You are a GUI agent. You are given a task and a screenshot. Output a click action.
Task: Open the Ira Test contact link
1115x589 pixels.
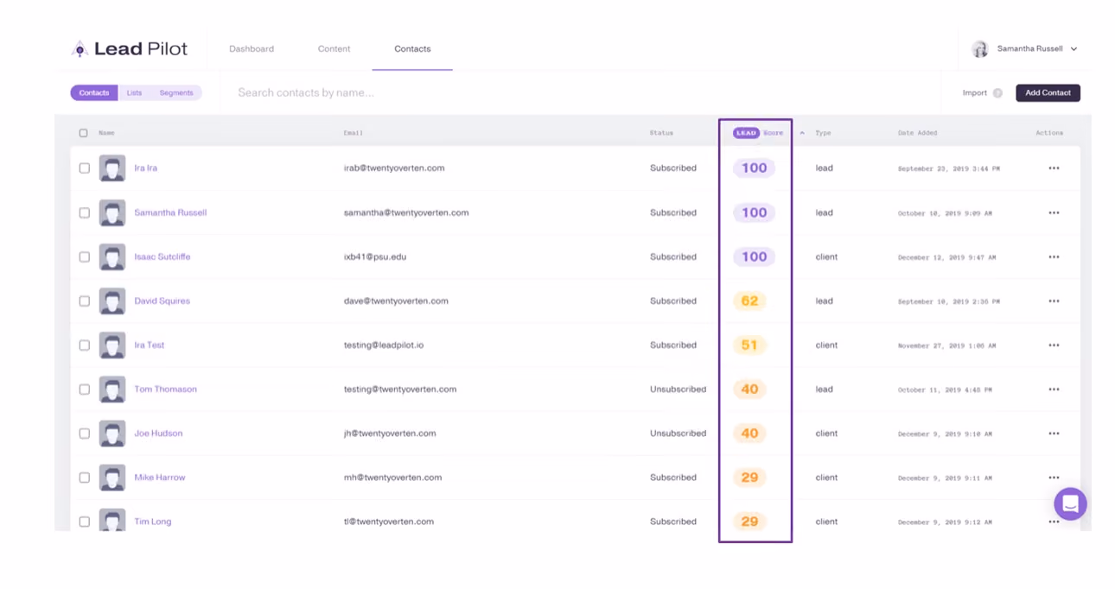point(149,345)
